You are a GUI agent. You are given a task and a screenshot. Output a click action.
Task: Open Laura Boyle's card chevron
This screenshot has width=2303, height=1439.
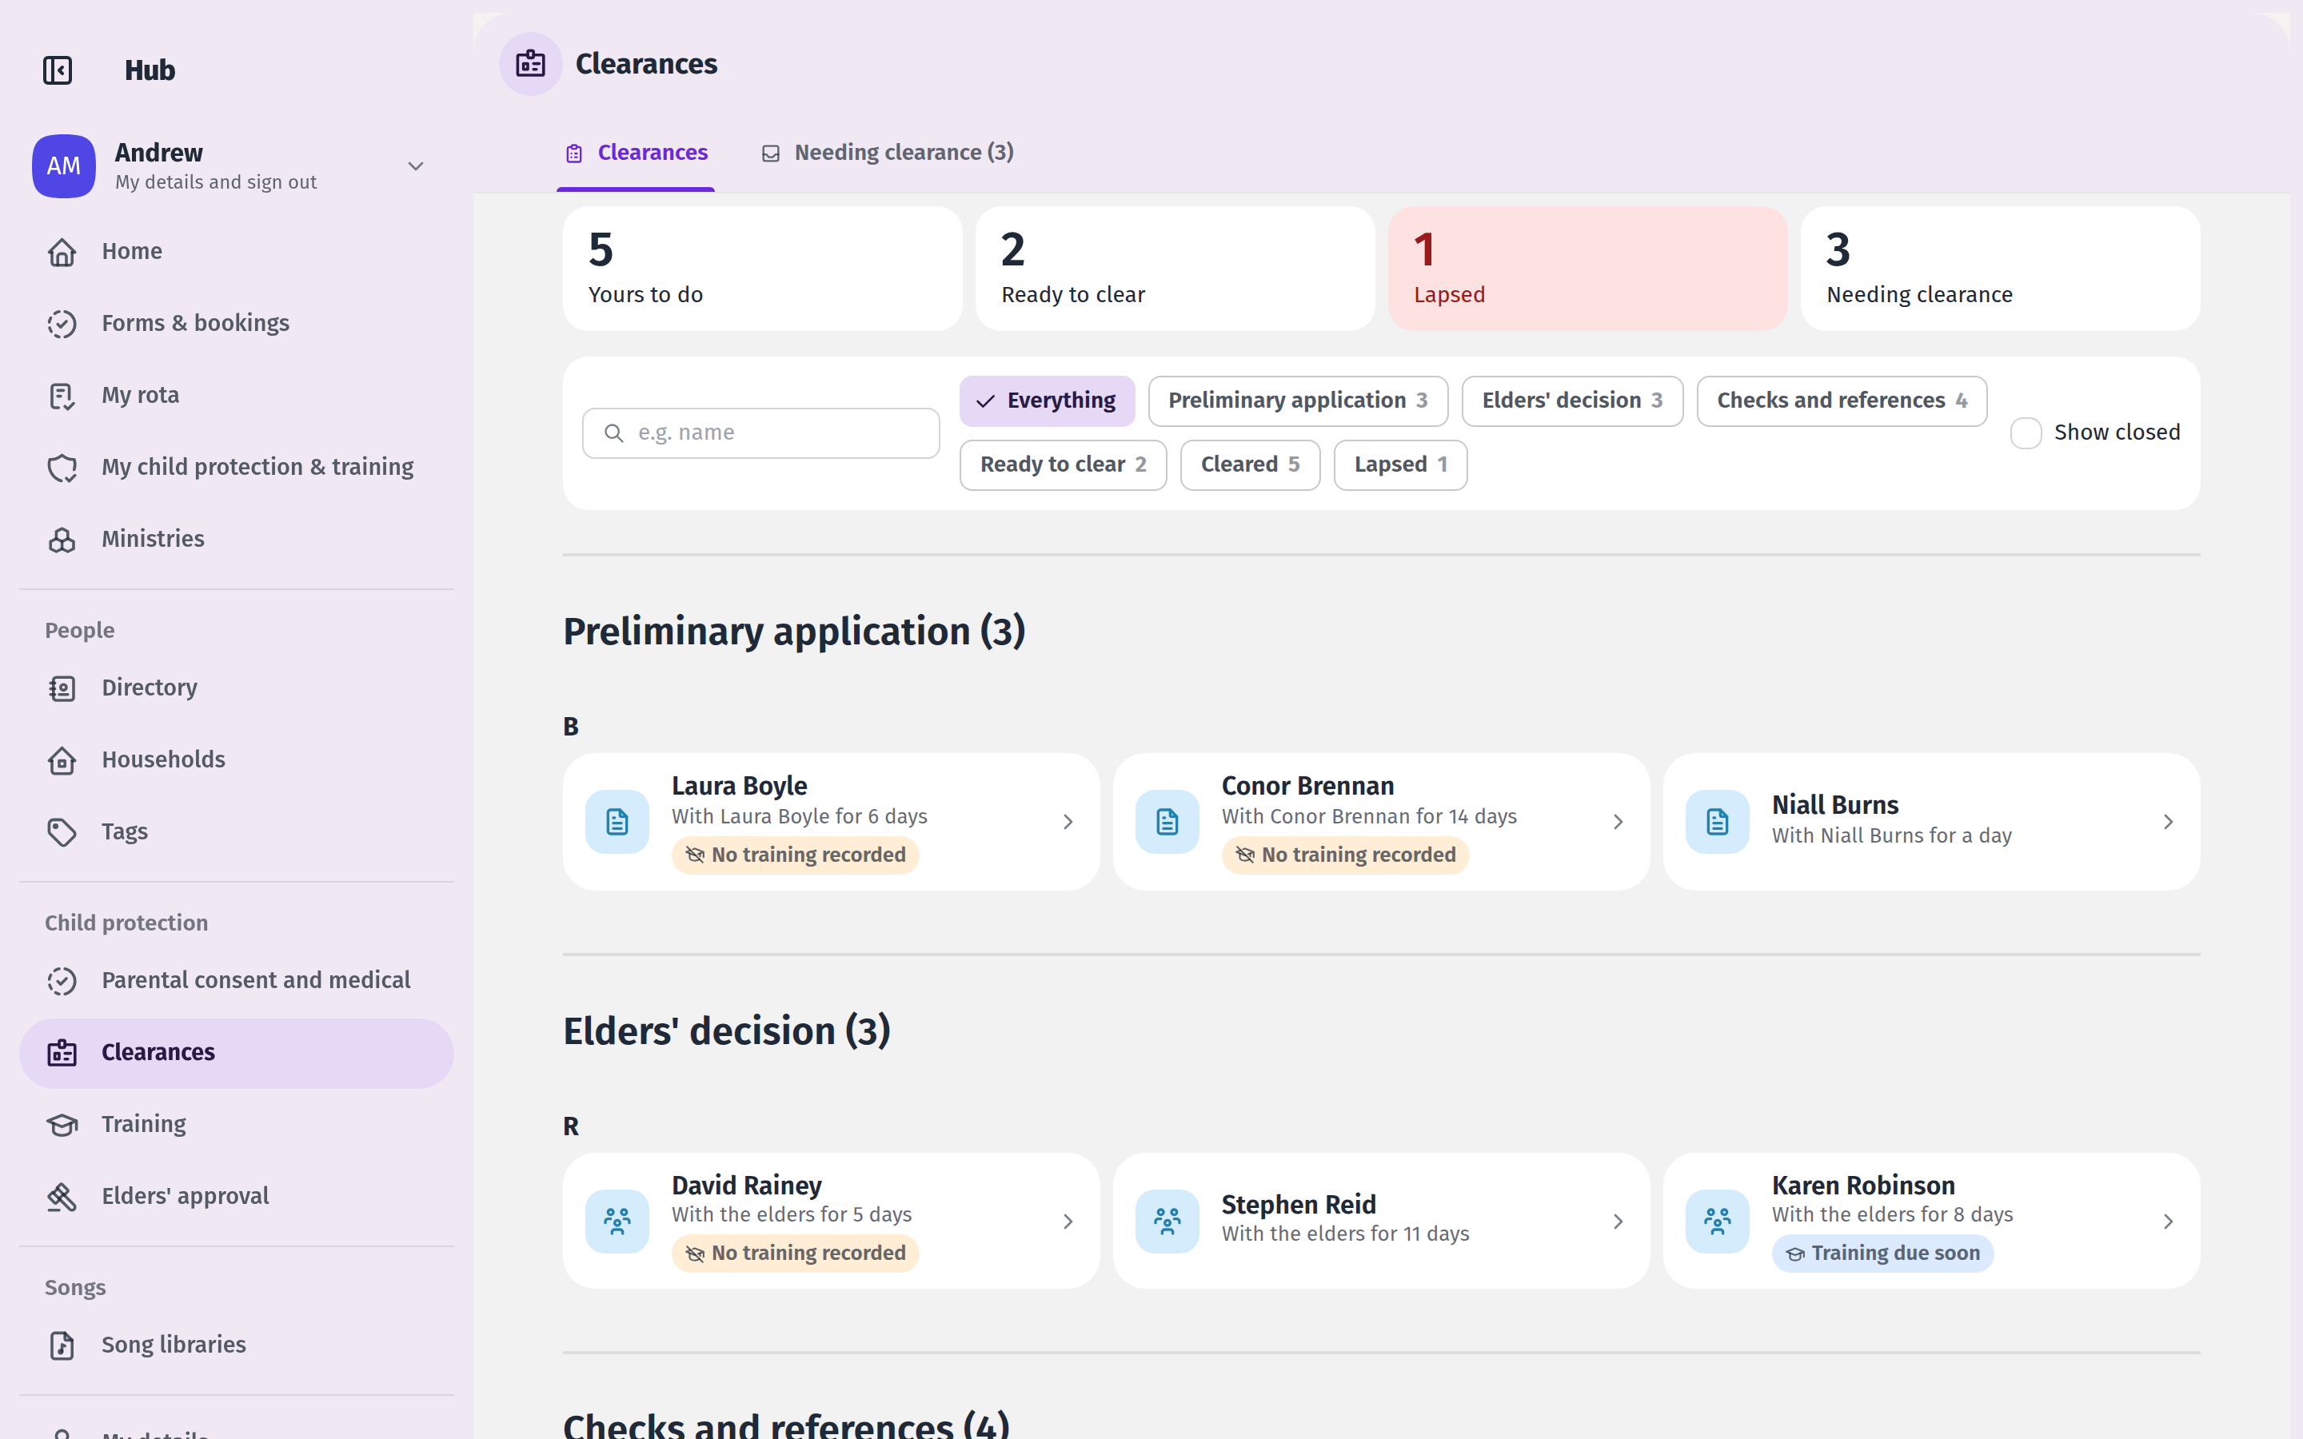[1068, 821]
